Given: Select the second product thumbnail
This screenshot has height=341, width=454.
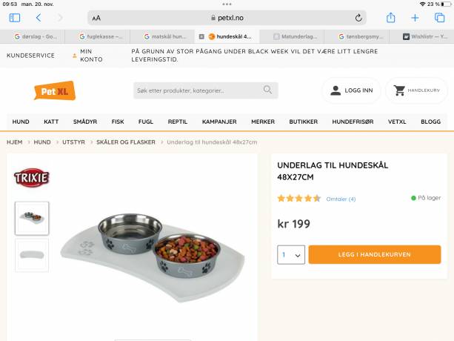Looking at the screenshot, I should 32,255.
